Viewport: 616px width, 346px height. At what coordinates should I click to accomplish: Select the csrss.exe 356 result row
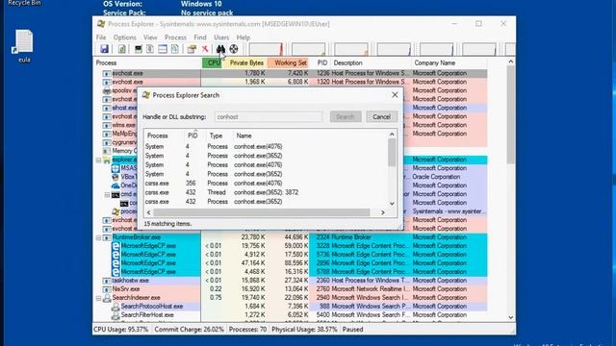pyautogui.click(x=266, y=184)
